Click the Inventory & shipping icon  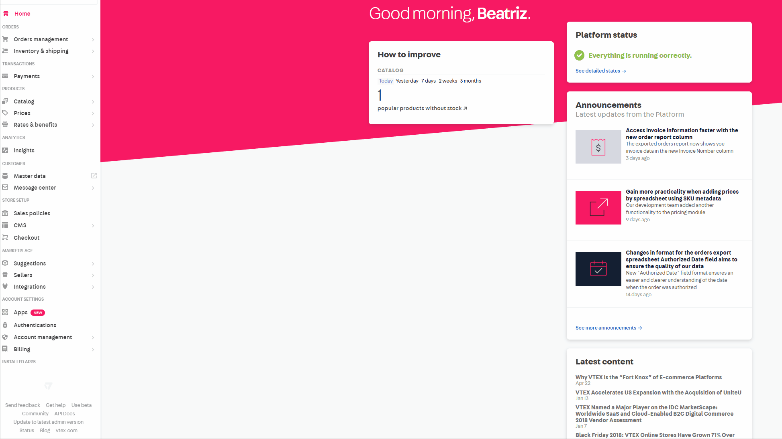[x=5, y=51]
